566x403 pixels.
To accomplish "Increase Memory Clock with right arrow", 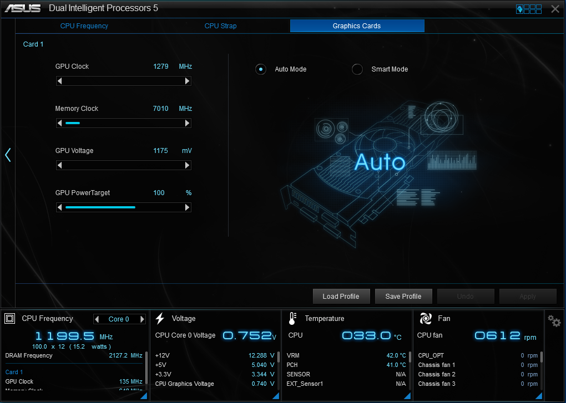I will coord(187,123).
